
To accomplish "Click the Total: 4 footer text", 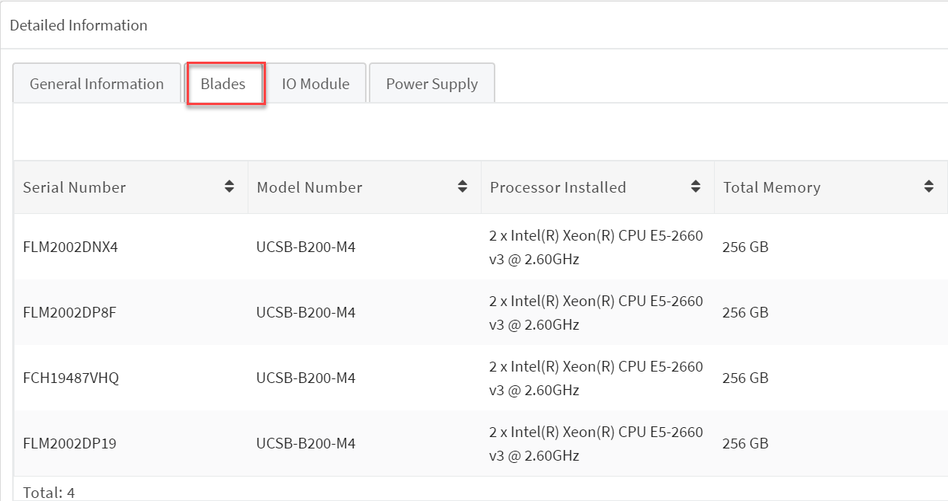I will 49,493.
